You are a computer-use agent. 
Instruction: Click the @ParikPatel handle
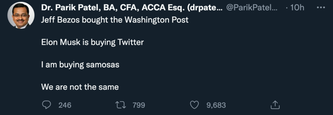(x=252, y=8)
